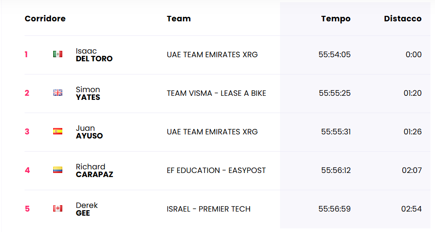Screen dimensions: 435x232
Task: Click the Tempo column header
Action: coord(336,19)
